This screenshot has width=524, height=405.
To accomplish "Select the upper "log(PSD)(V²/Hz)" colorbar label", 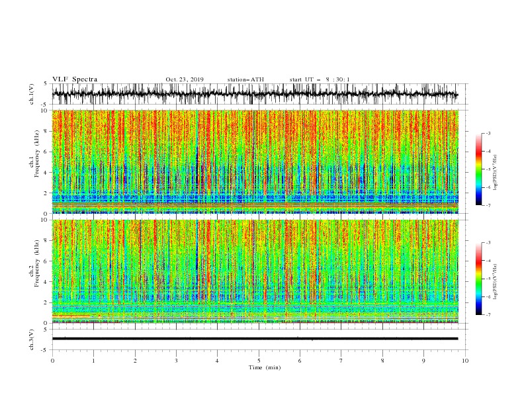I will [x=495, y=173].
